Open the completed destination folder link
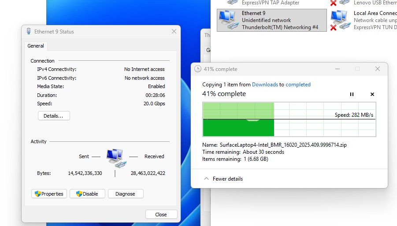Viewport: 397px width, 226px height. point(298,85)
